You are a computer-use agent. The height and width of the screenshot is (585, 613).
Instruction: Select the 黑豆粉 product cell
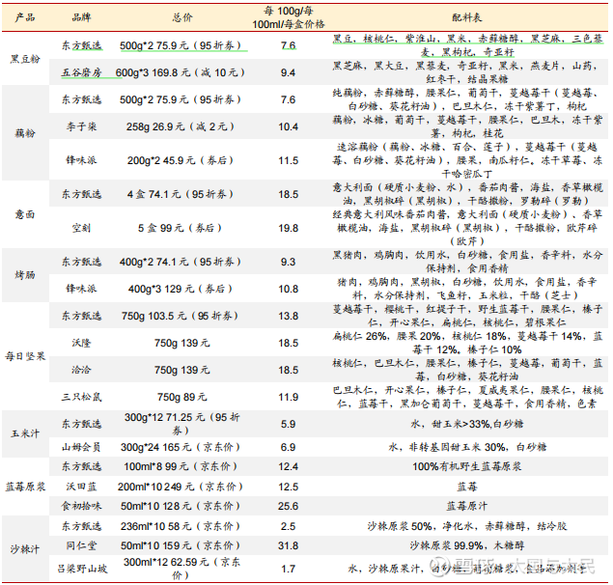[x=25, y=59]
